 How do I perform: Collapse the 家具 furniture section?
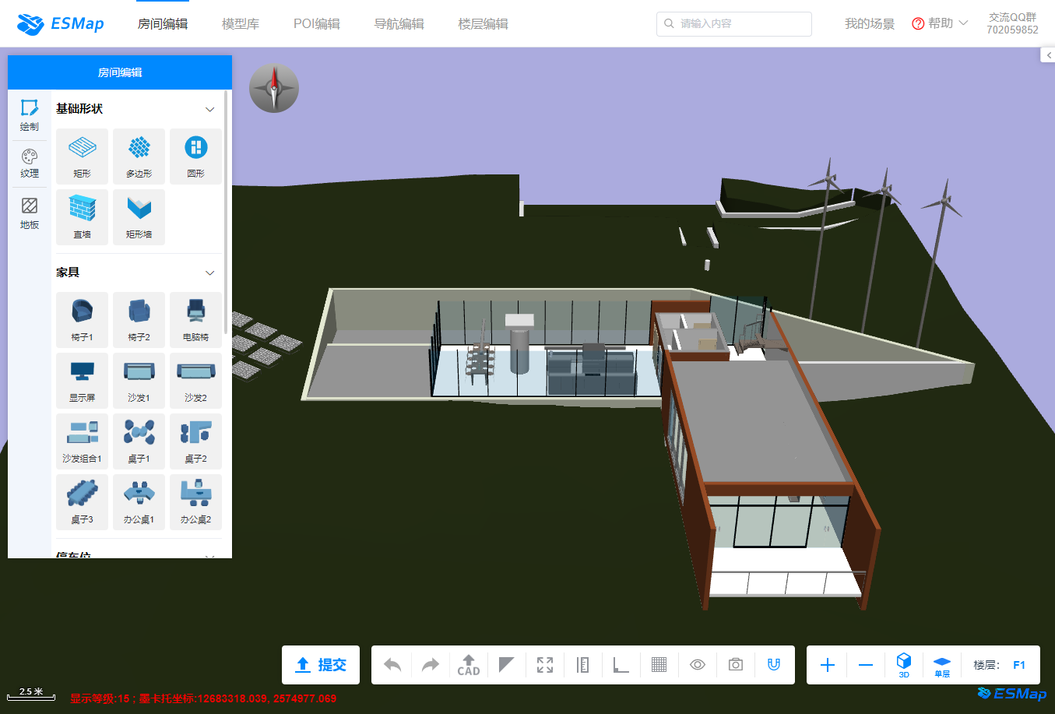[x=209, y=273]
